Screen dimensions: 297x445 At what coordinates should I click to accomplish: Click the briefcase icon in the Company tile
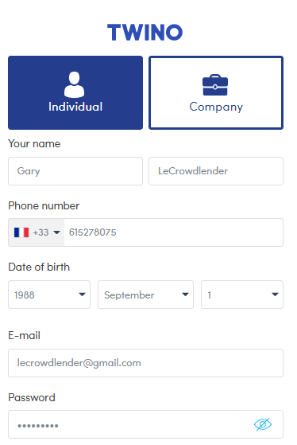(x=215, y=85)
